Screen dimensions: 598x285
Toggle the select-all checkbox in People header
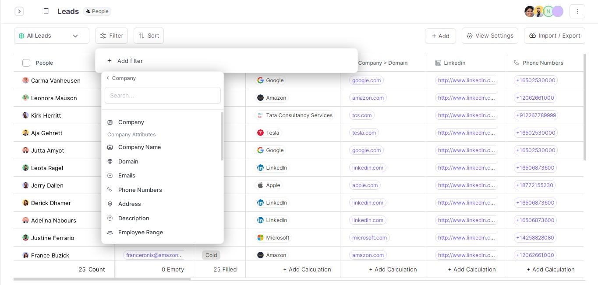tap(26, 63)
